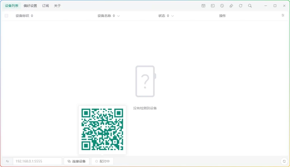Click the 配对中 button
The width and height of the screenshot is (290, 167).
(102, 161)
